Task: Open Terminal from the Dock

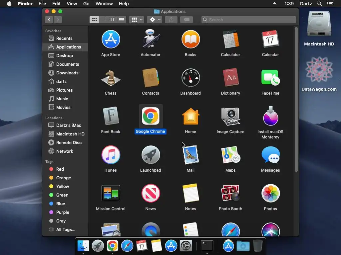Action: [207, 246]
